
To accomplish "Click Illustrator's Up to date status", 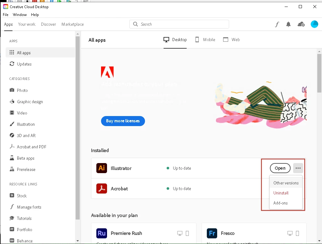I will (179, 168).
